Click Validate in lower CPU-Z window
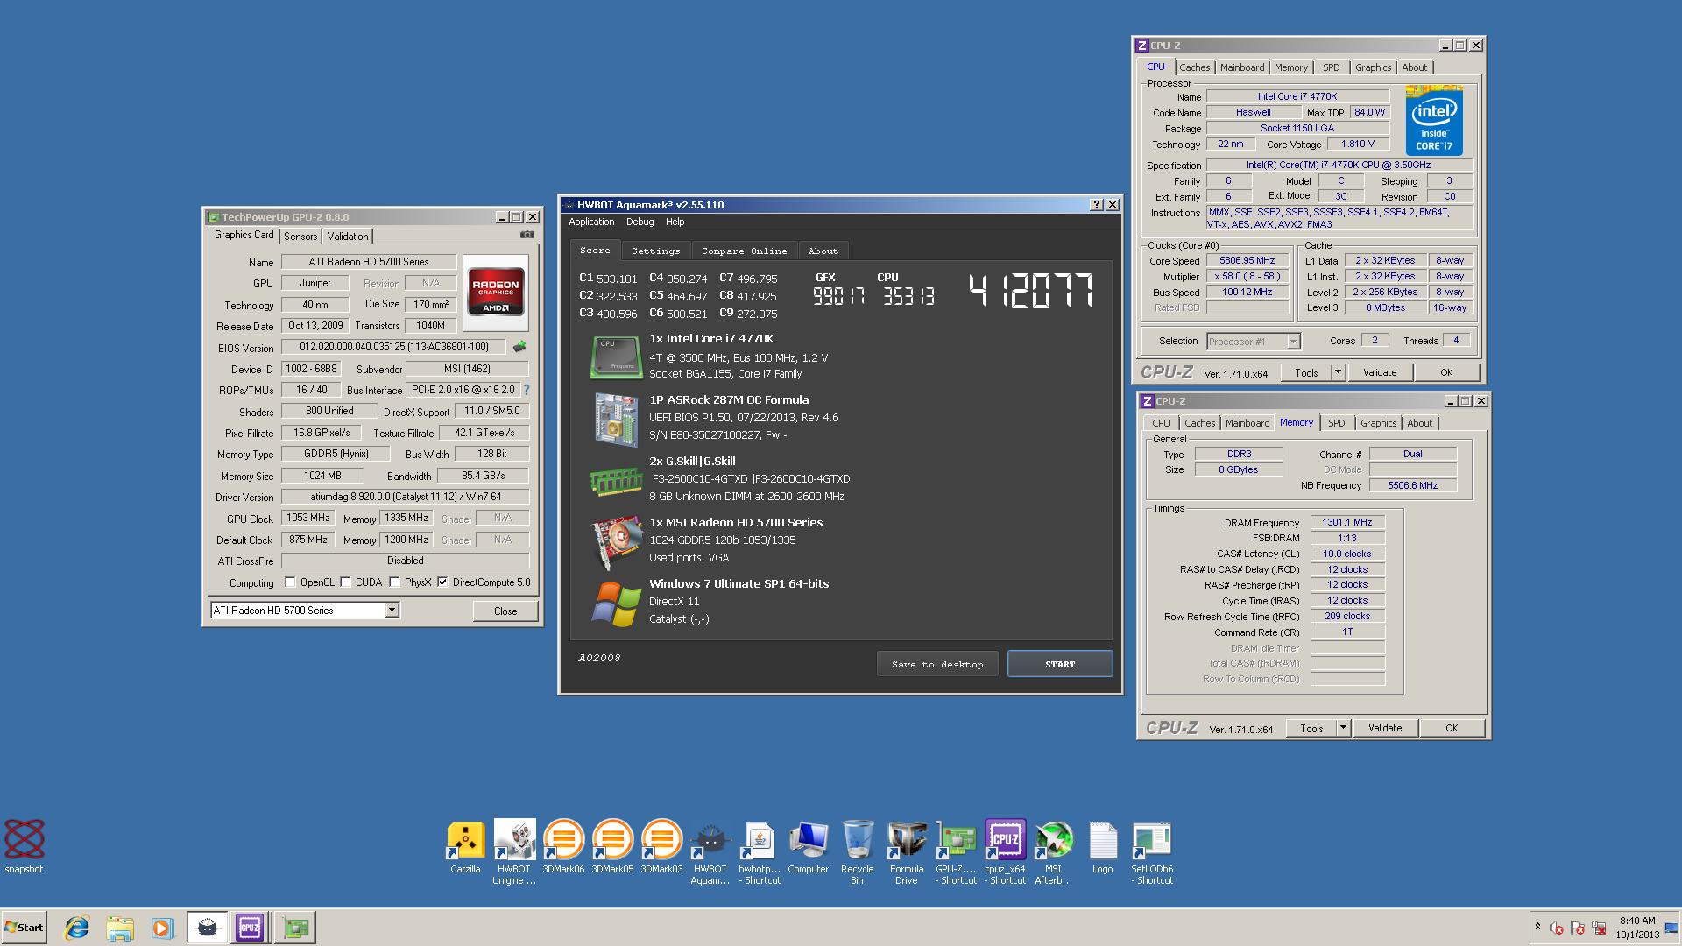Image resolution: width=1682 pixels, height=946 pixels. [x=1385, y=728]
